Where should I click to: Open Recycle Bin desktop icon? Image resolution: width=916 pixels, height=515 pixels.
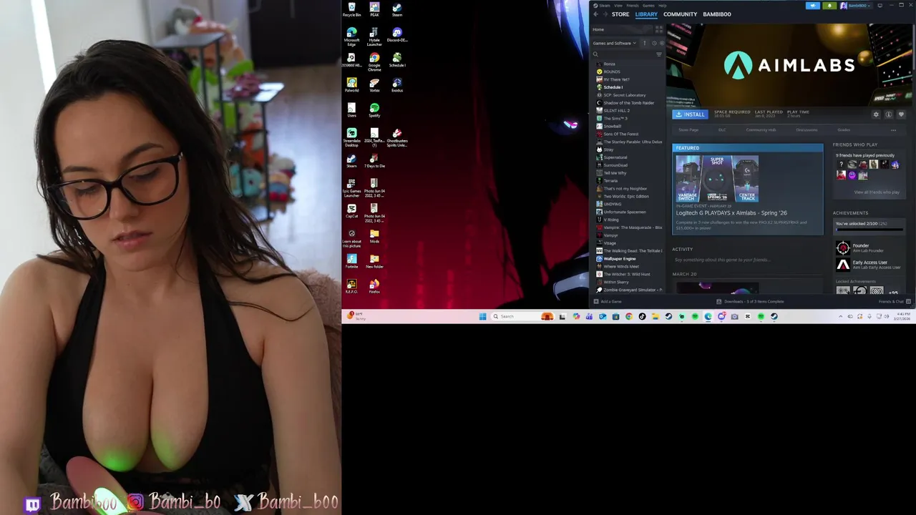pos(351,9)
